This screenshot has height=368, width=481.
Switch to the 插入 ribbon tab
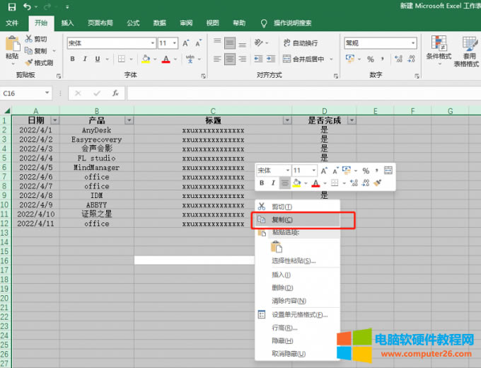point(67,23)
